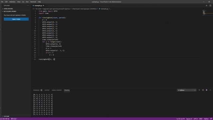
Task: Open the File menu
Action: 2,2
